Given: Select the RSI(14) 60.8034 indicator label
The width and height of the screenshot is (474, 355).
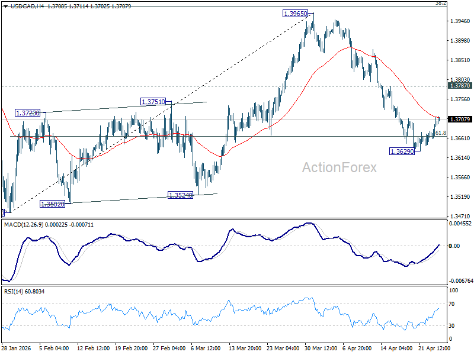Looking at the screenshot, I should coord(24,291).
